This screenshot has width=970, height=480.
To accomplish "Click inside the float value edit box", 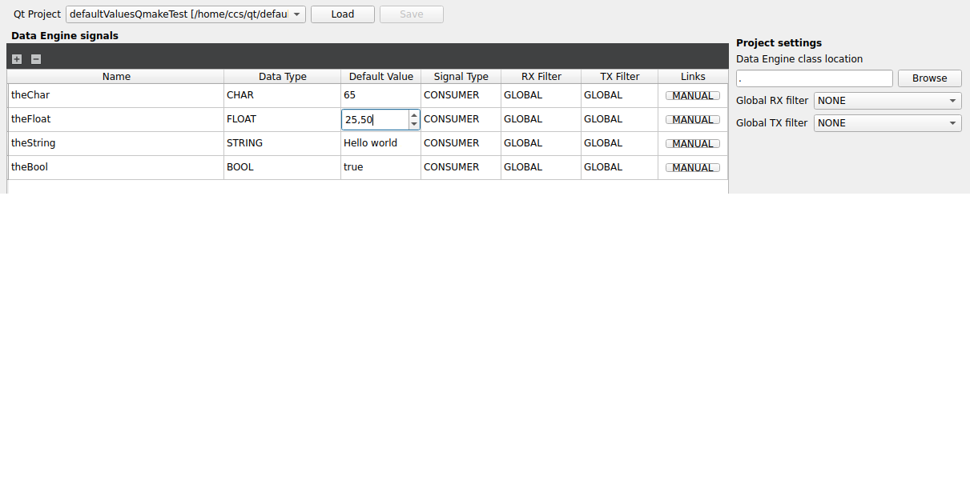I will (376, 118).
